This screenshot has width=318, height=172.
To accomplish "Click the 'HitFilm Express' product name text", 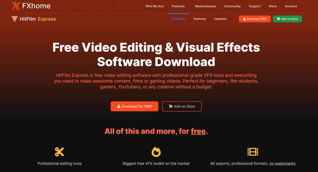I will coord(38,19).
